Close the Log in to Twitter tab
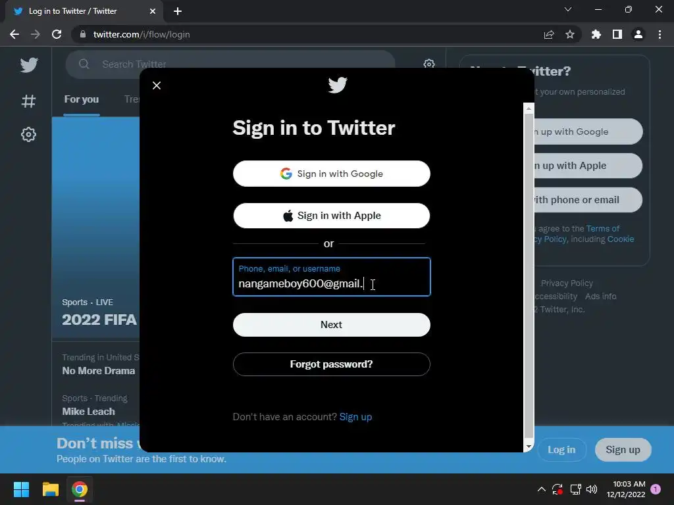The image size is (674, 505). [x=153, y=11]
